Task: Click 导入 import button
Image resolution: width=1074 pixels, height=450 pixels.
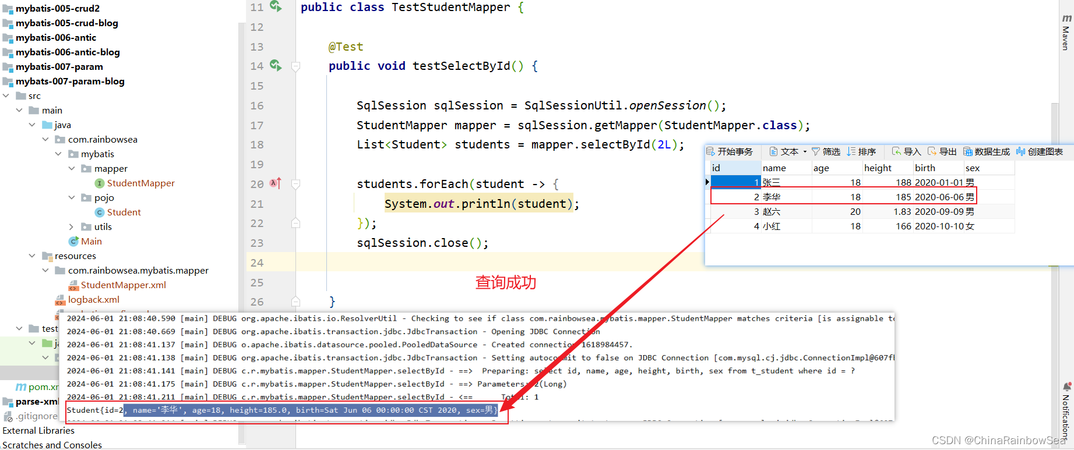Action: point(906,151)
